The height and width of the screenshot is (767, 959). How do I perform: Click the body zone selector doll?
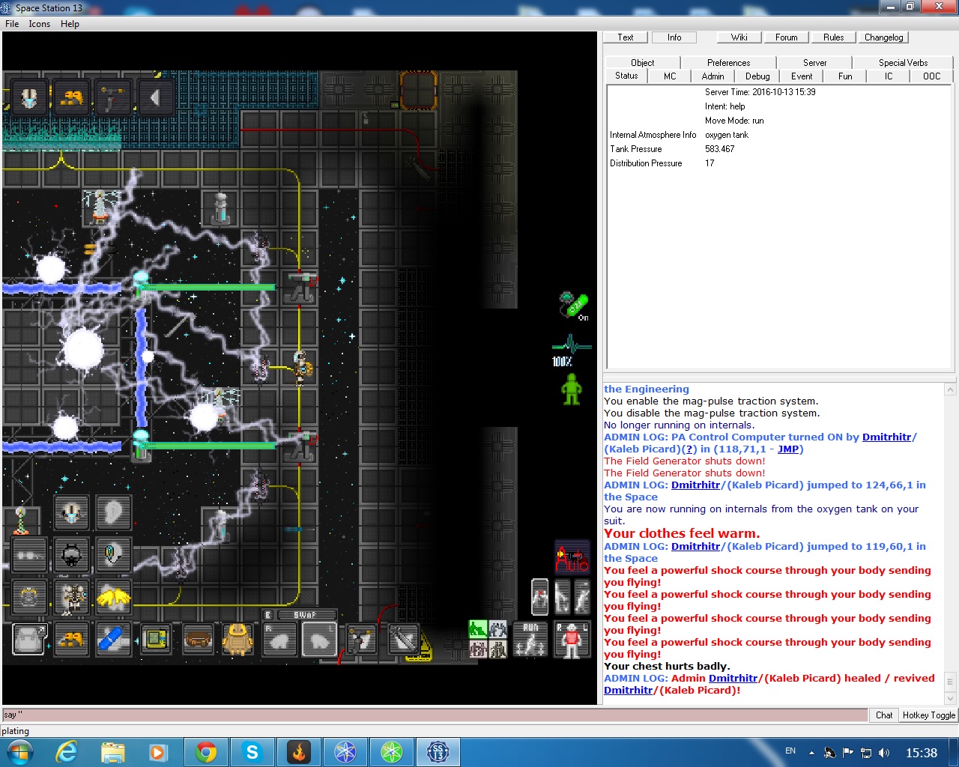pos(572,640)
